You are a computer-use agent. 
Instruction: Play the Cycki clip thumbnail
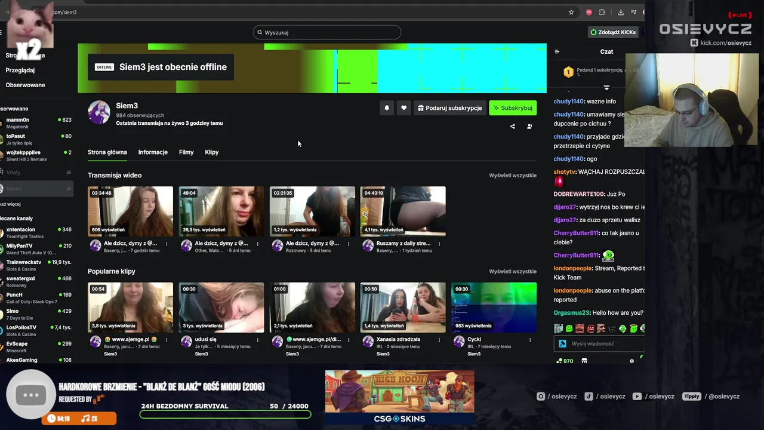(x=494, y=308)
